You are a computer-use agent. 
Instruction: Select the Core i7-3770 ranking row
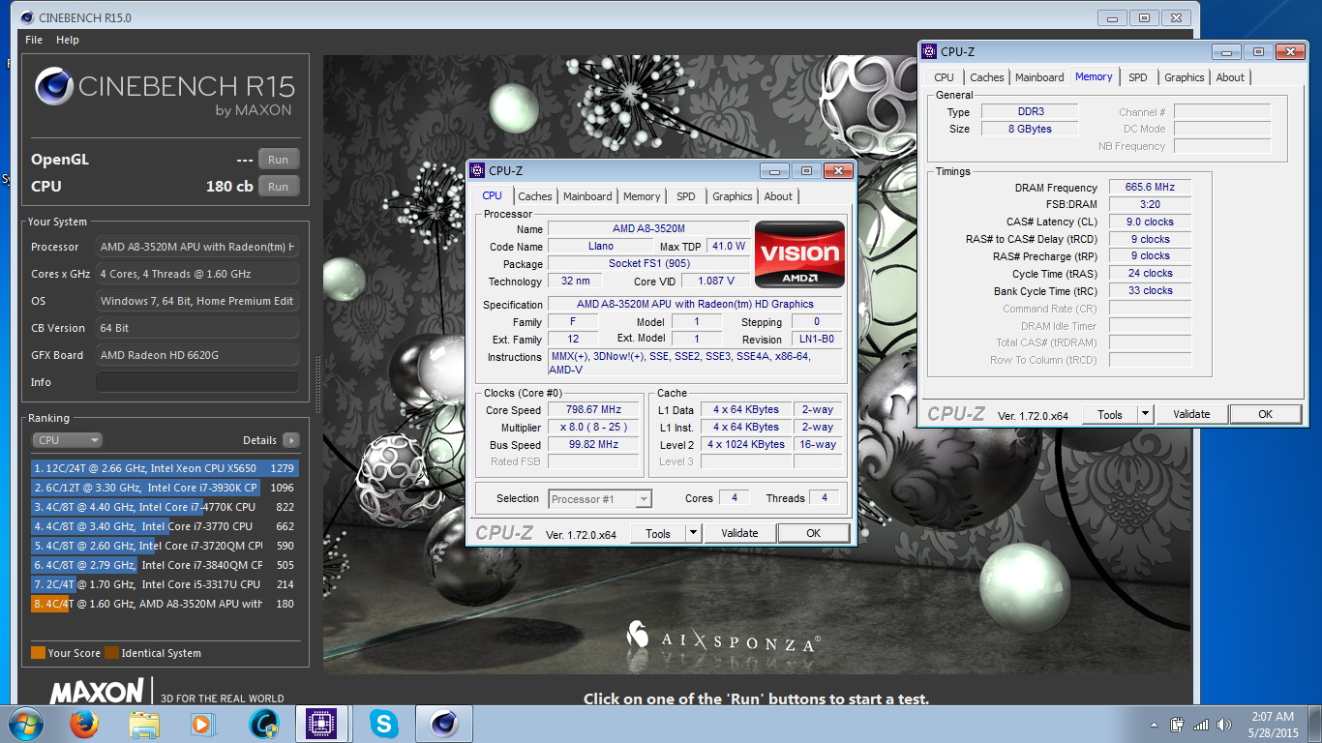coord(165,526)
